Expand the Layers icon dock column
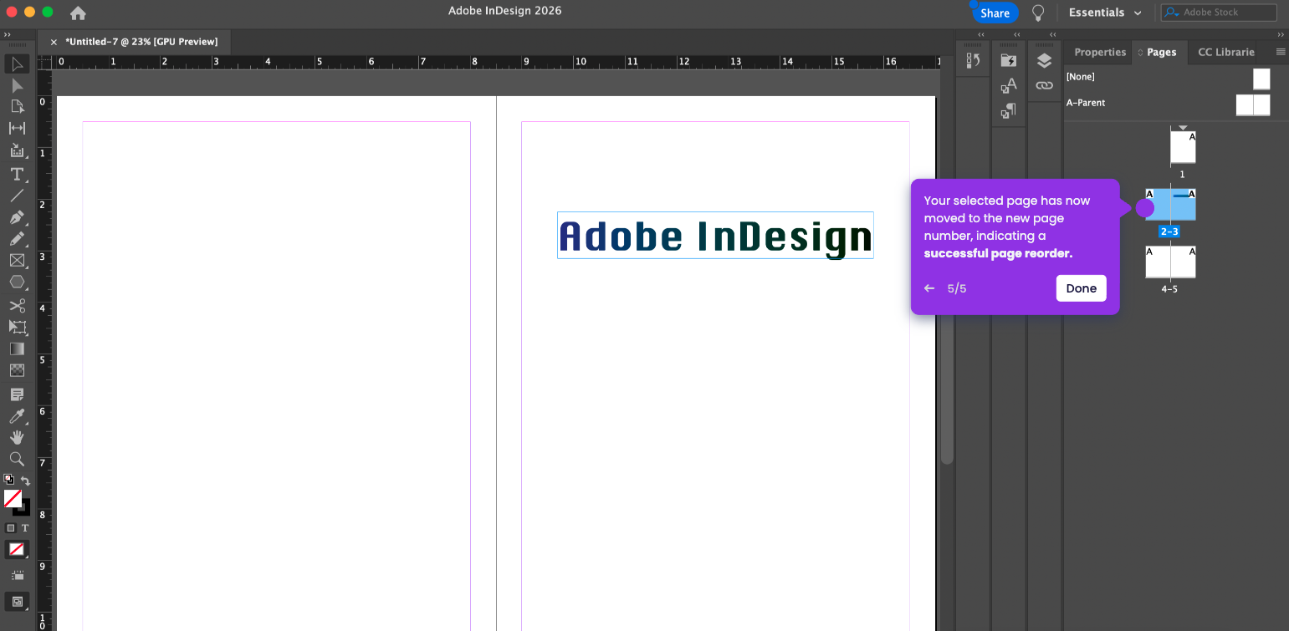Screen dimensions: 1289x631 coord(1051,34)
